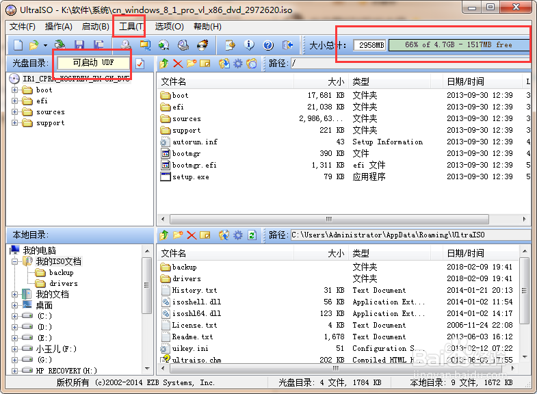Expand the support folder in disc tree
The width and height of the screenshot is (537, 394).
click(14, 123)
